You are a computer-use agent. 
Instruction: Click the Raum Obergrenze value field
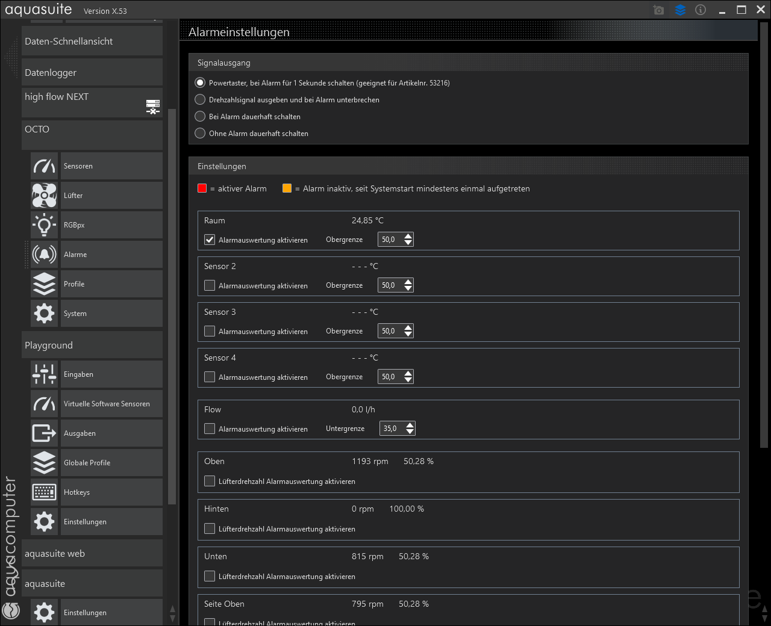pos(390,240)
